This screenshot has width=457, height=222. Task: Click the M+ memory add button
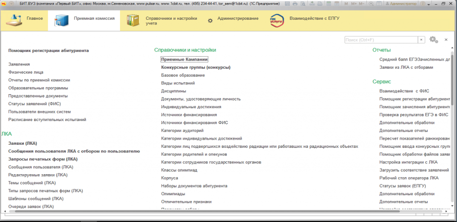(x=354, y=4)
